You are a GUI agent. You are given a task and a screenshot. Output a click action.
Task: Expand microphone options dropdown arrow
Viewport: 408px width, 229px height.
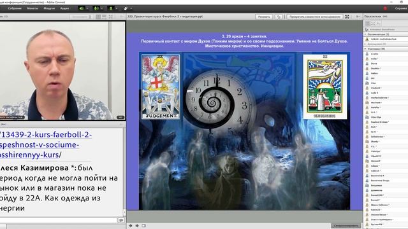(x=102, y=8)
